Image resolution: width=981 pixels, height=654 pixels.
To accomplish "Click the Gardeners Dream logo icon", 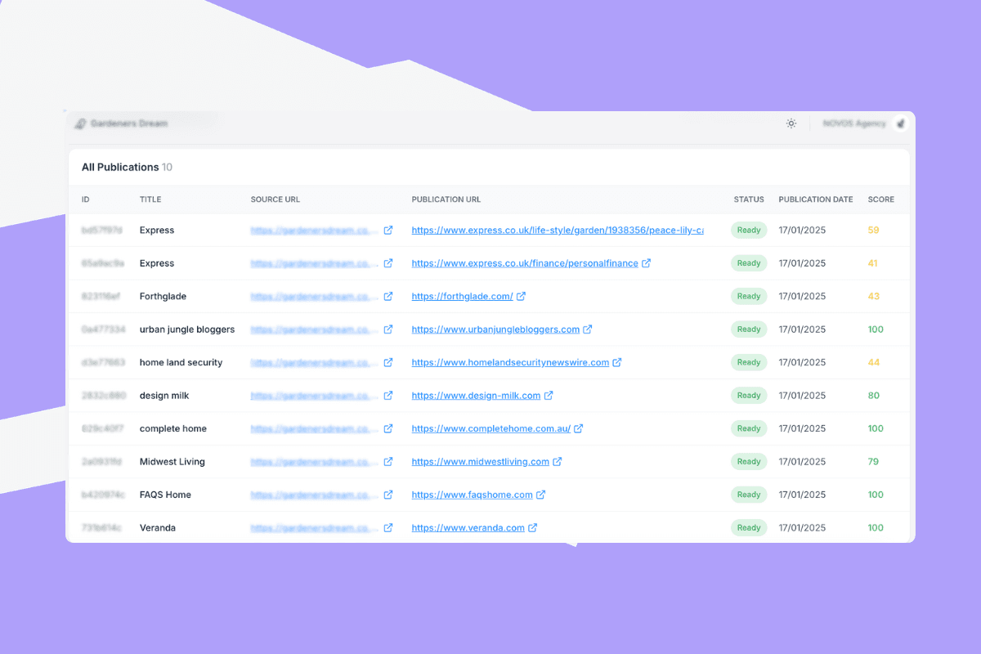I will (x=80, y=123).
